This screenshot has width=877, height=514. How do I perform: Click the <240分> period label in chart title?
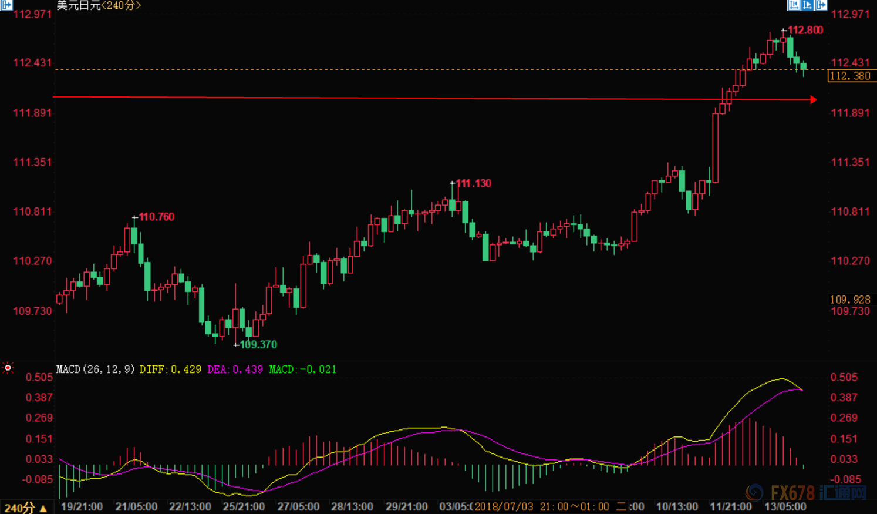point(121,5)
